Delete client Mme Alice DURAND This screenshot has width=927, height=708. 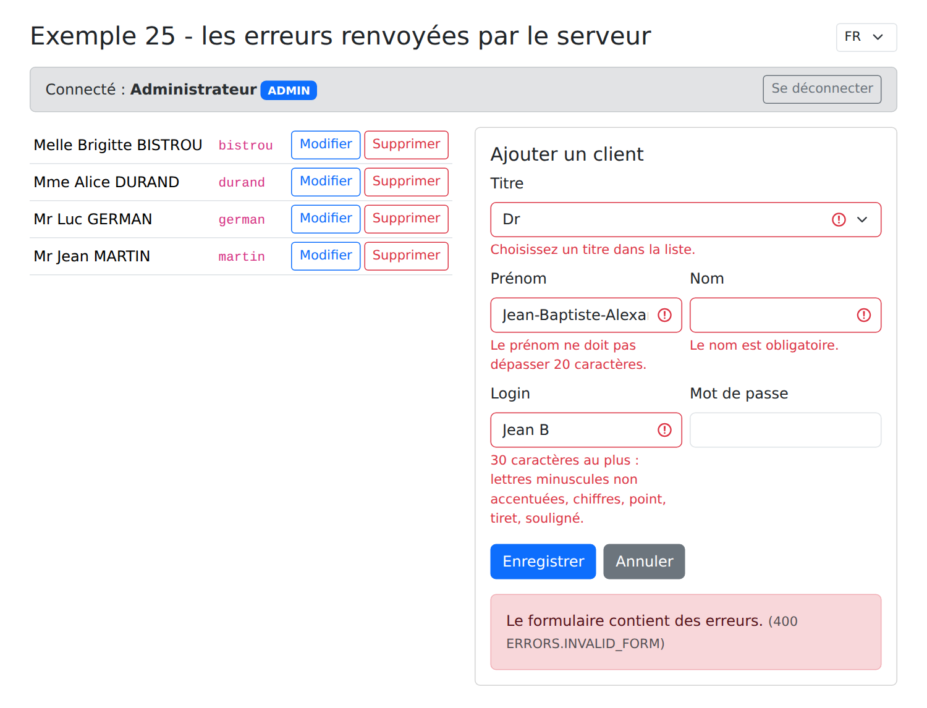coord(406,182)
